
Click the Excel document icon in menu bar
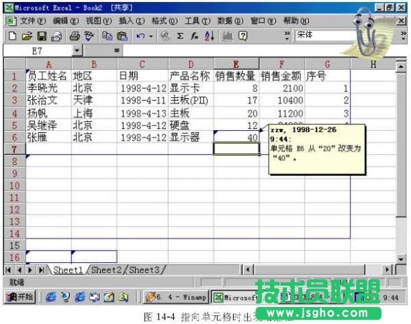(x=11, y=21)
